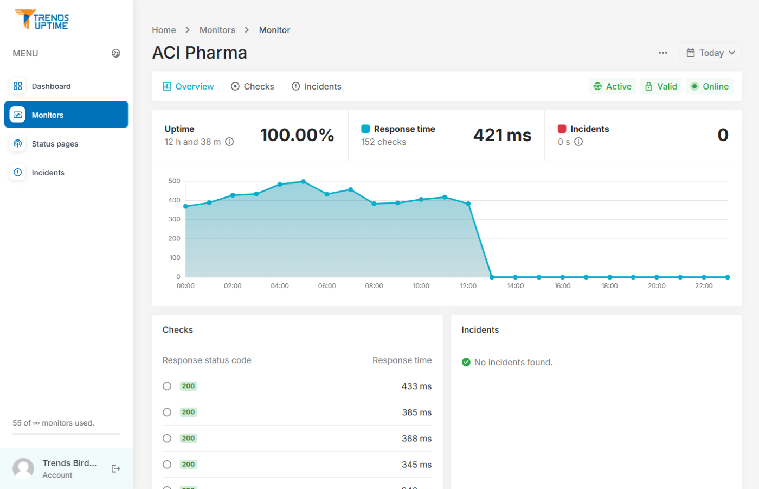Open the ellipsis options menu
This screenshot has height=489, width=759.
click(x=662, y=52)
